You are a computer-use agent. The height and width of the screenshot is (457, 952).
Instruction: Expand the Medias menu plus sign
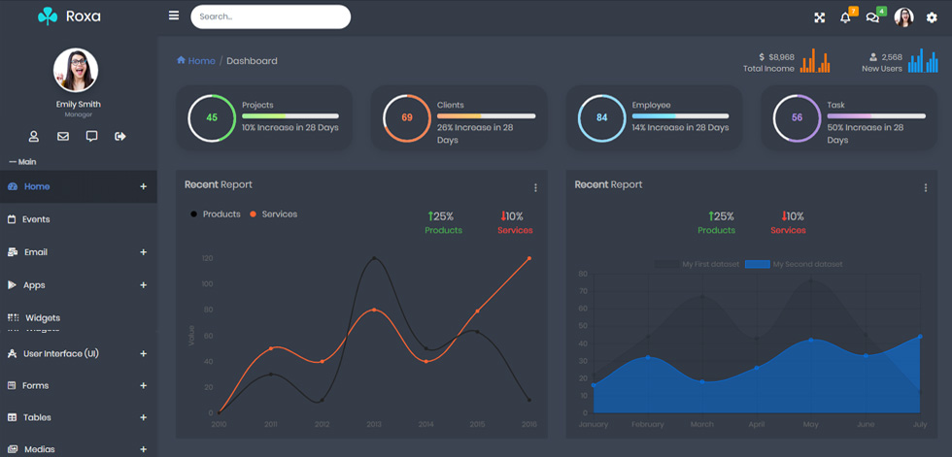pos(144,449)
